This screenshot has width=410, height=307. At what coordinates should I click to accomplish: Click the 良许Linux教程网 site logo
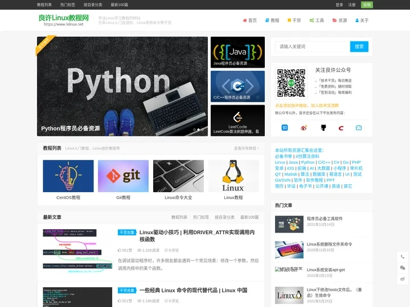point(64,20)
